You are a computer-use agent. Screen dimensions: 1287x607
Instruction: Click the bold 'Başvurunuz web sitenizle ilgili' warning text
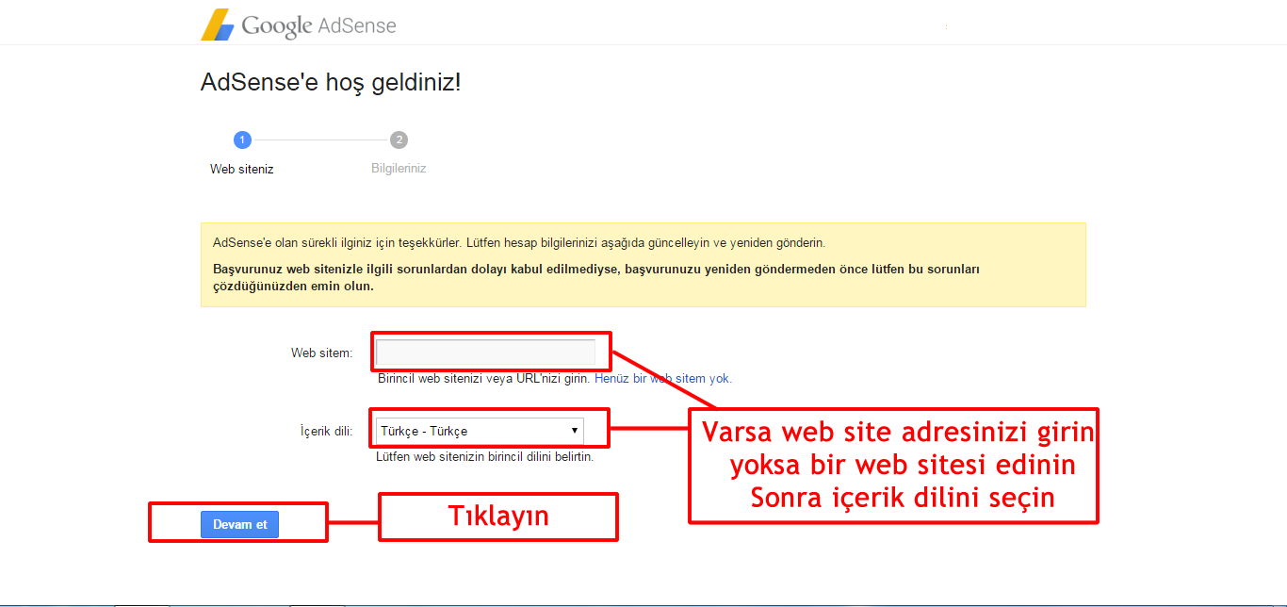[597, 278]
